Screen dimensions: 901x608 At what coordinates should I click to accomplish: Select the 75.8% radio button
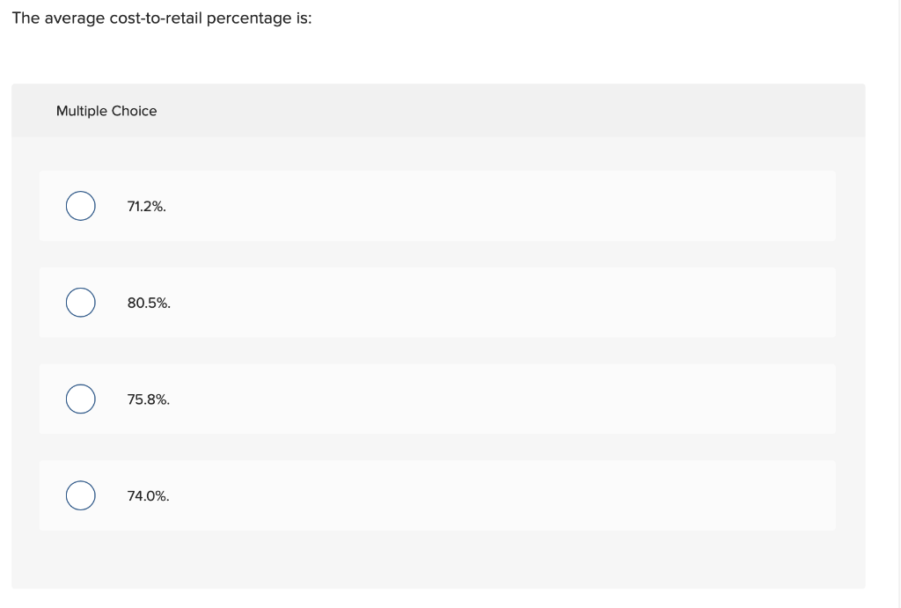pyautogui.click(x=80, y=399)
